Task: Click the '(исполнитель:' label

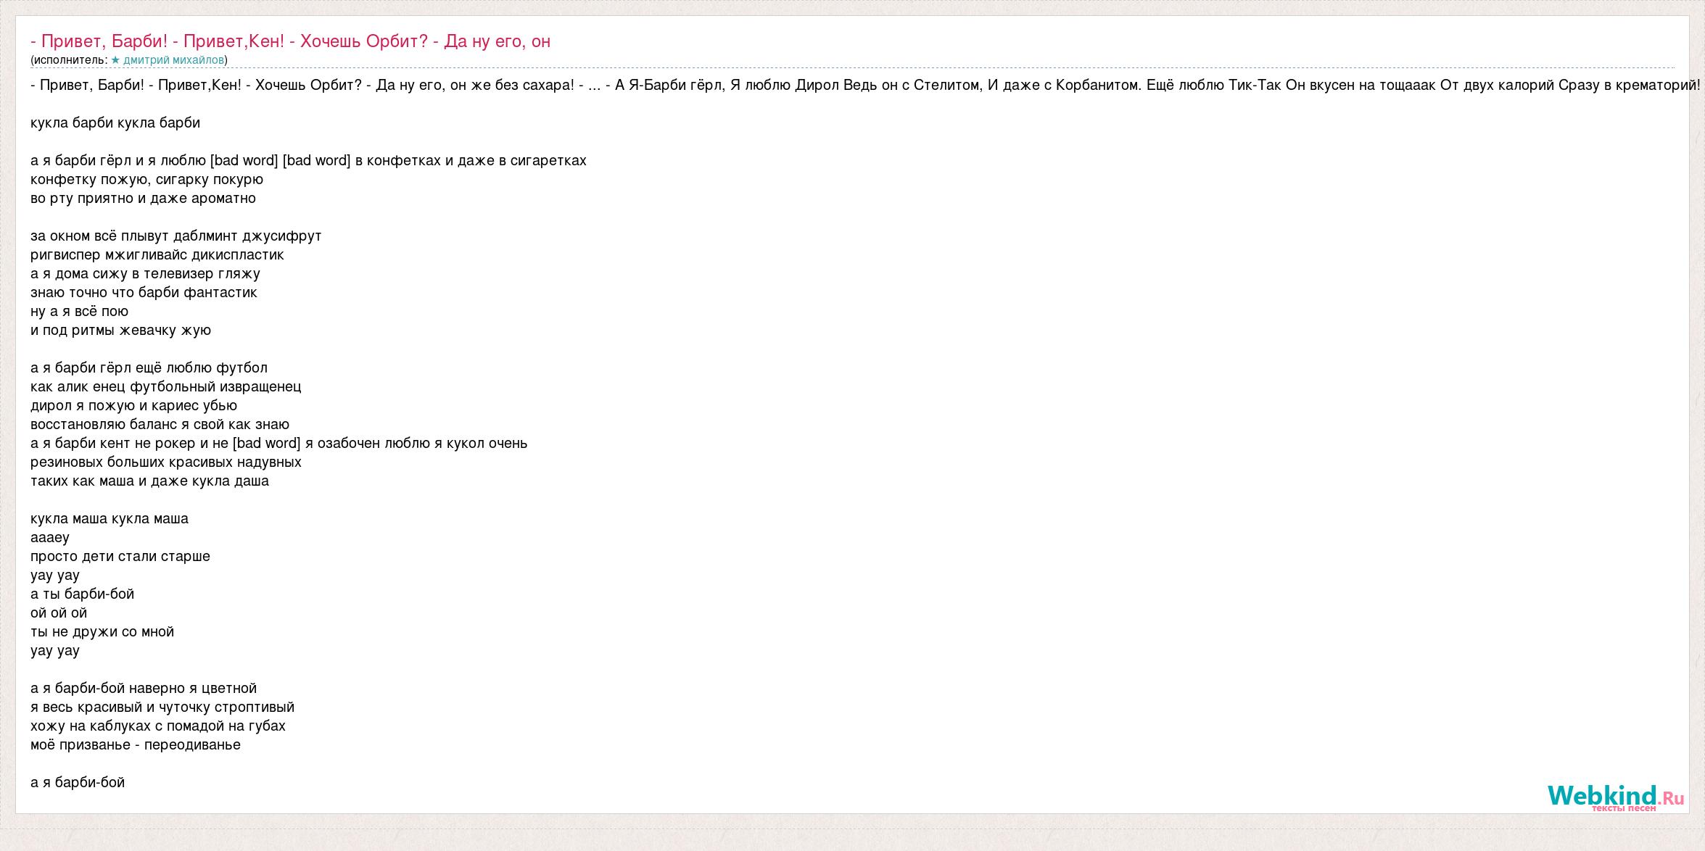Action: pyautogui.click(x=69, y=60)
